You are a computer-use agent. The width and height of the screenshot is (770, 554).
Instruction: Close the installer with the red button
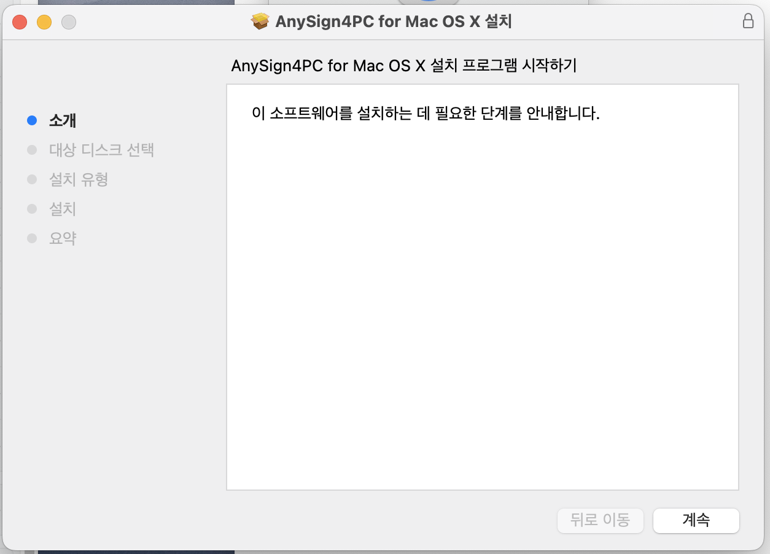click(20, 22)
